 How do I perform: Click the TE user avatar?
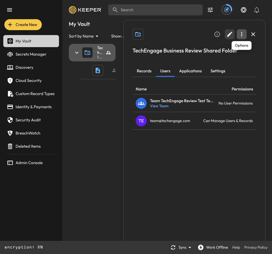[x=141, y=121]
